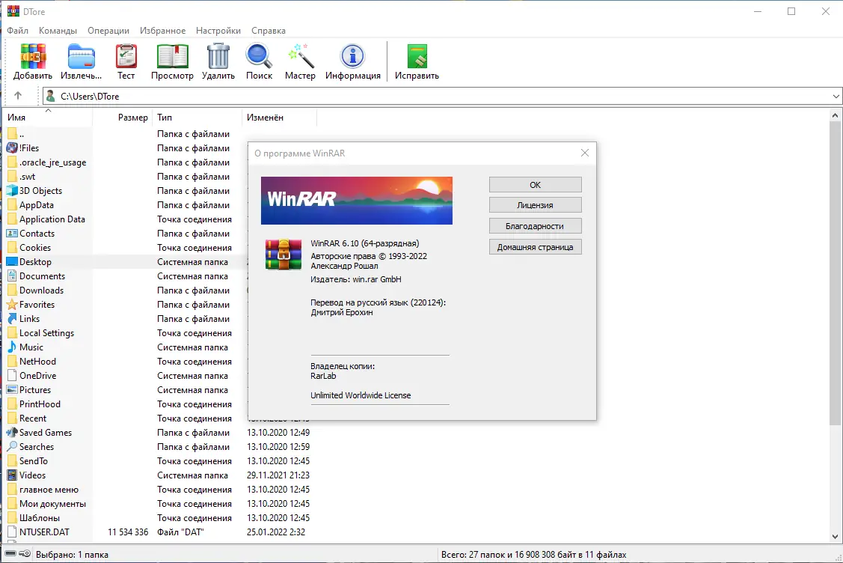The width and height of the screenshot is (843, 563).
Task: Select the Pictures folder icon
Action: click(12, 390)
